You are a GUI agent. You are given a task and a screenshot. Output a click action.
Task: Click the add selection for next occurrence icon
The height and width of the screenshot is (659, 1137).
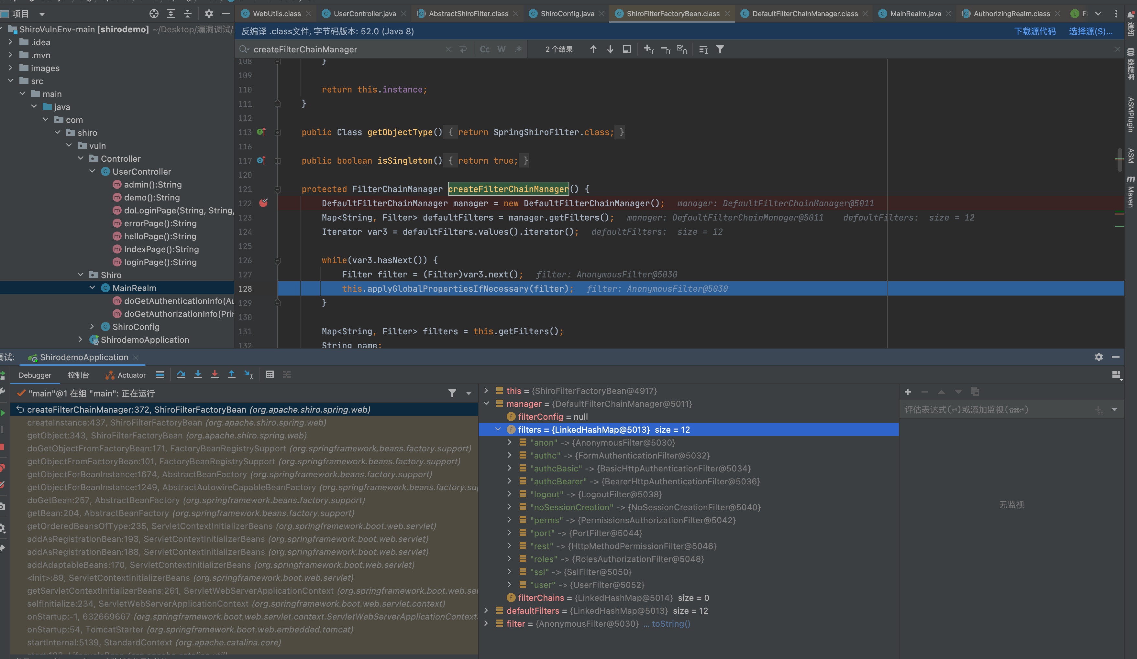648,49
